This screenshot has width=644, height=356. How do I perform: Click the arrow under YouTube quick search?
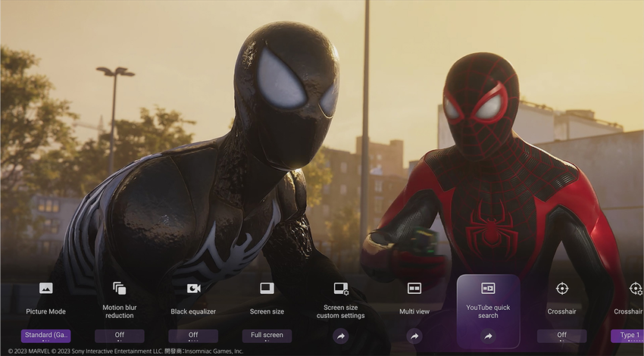[488, 336]
